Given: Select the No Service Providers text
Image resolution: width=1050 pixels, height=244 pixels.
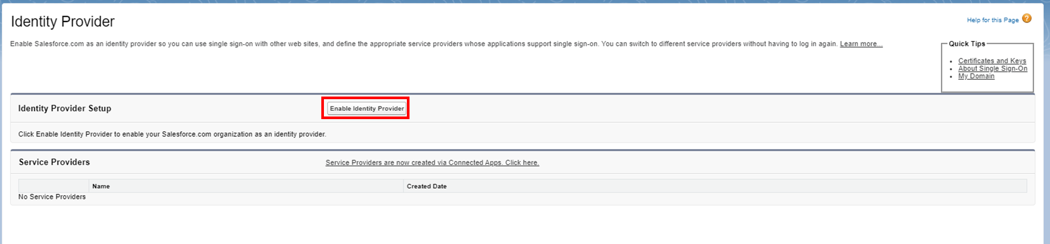Looking at the screenshot, I should tap(52, 197).
